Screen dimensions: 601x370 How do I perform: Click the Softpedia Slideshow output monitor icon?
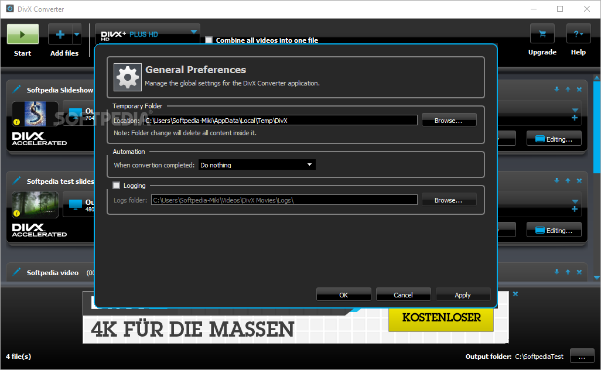(76, 112)
